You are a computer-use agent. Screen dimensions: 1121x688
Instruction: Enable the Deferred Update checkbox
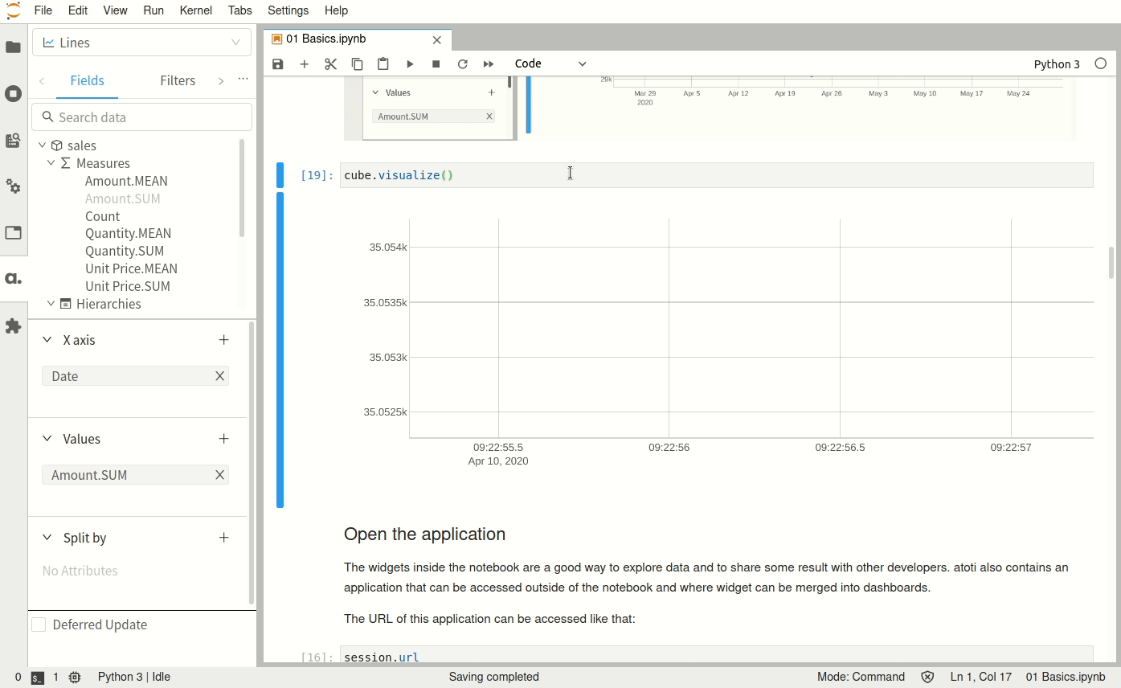tap(39, 625)
